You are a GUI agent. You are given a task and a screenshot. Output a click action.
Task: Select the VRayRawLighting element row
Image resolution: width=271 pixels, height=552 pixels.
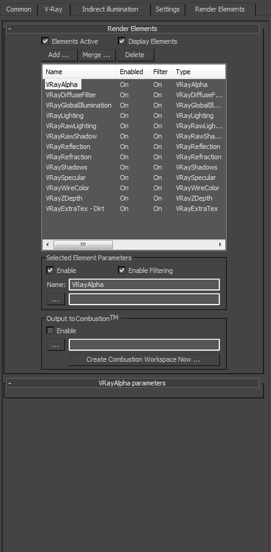[x=134, y=126]
